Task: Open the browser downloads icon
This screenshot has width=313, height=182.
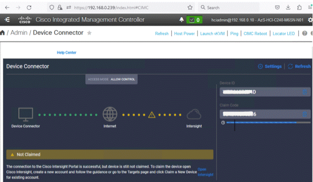Action: pos(288,8)
